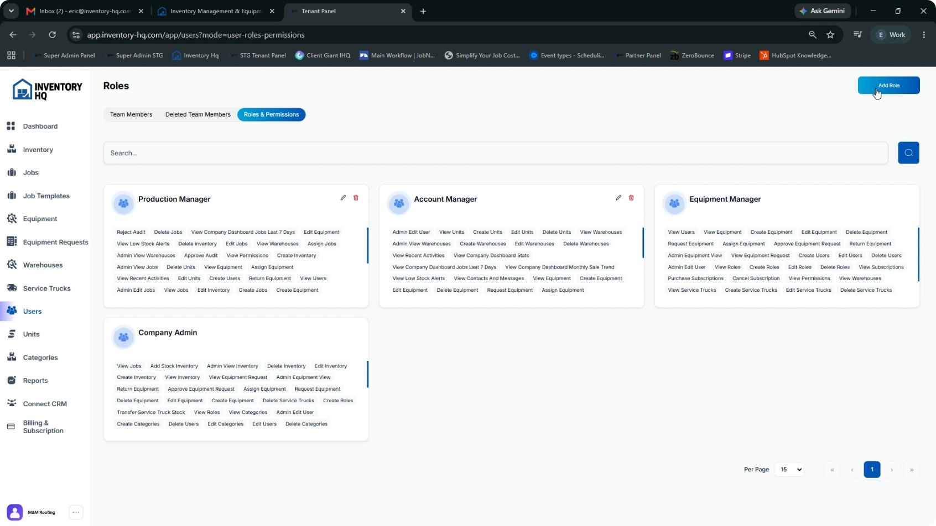Click the Production Manager permissions scrollbar
This screenshot has width=936, height=526.
point(367,245)
